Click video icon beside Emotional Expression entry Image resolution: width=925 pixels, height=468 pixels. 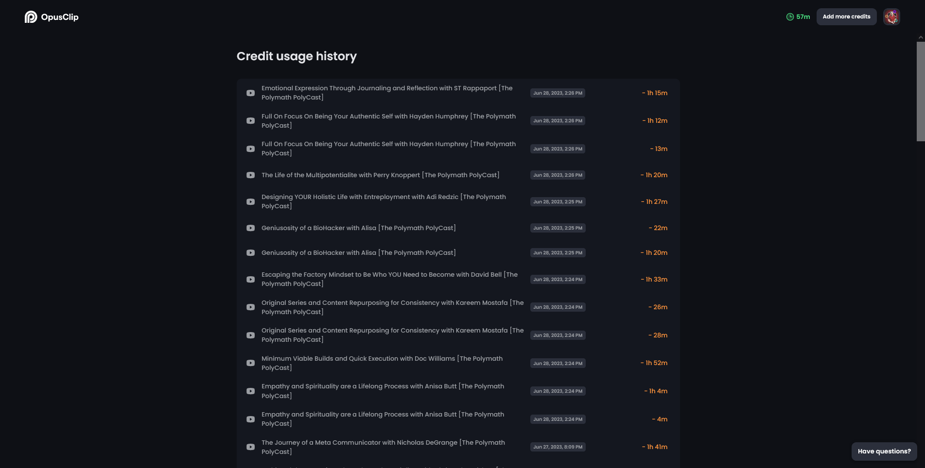pos(250,93)
